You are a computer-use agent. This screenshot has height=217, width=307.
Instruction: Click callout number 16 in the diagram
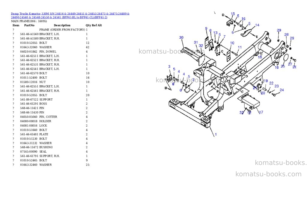point(243,19)
